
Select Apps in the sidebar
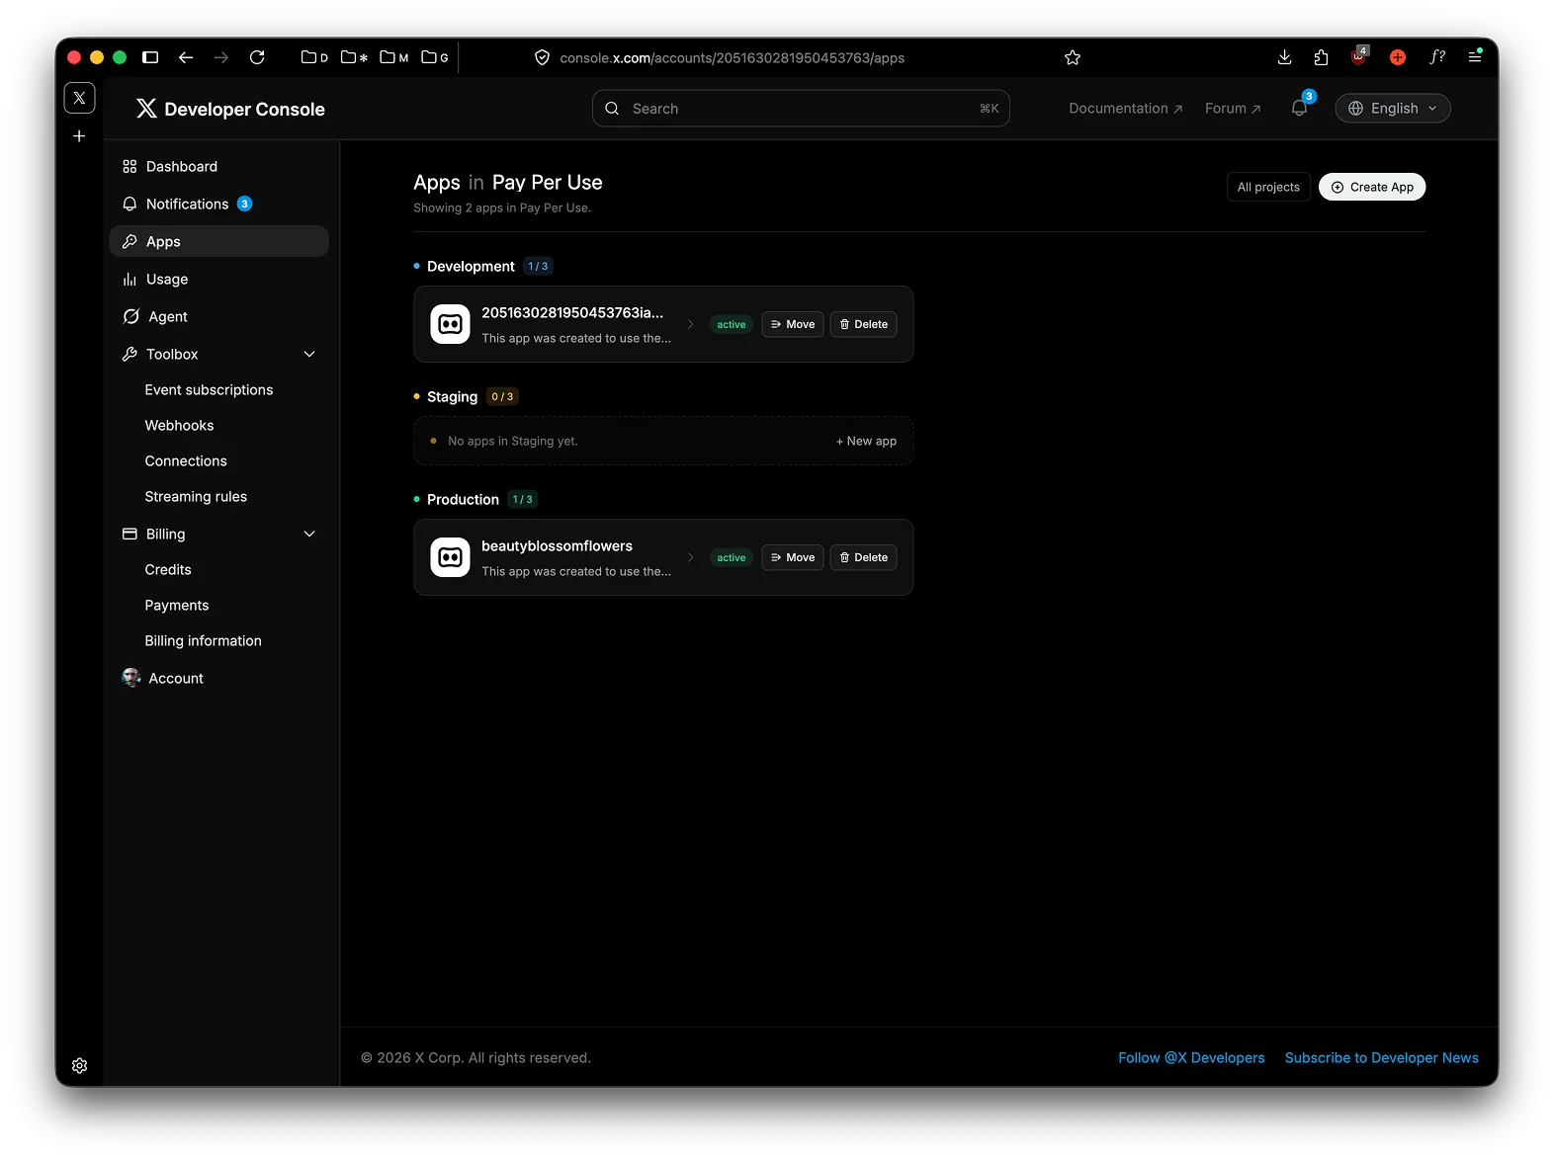218,241
